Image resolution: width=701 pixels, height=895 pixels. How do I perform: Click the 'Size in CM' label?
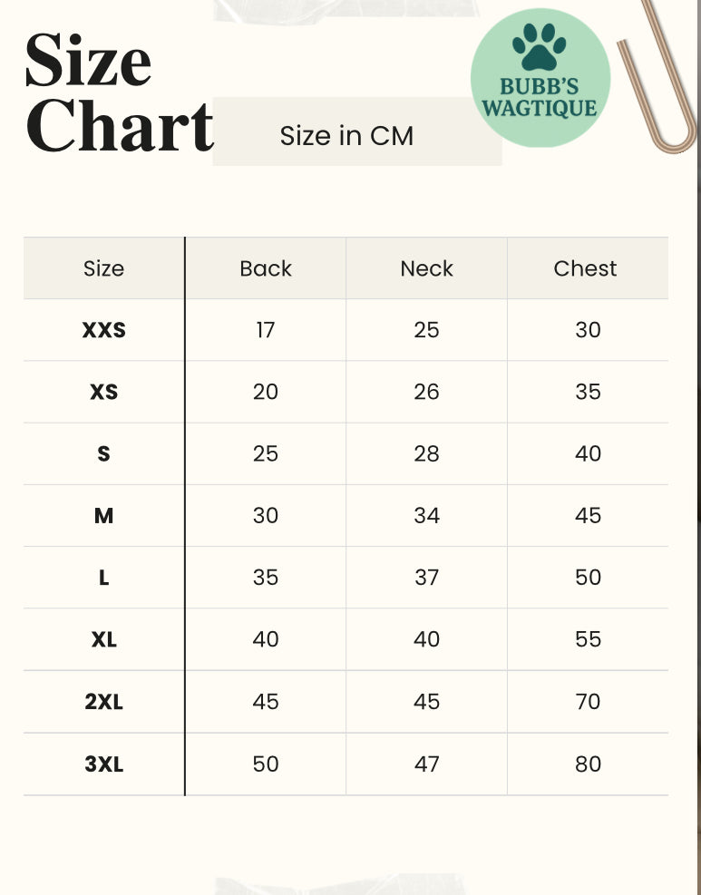tap(346, 136)
